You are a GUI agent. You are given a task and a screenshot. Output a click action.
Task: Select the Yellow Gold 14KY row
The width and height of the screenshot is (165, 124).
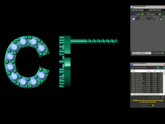click(x=147, y=77)
